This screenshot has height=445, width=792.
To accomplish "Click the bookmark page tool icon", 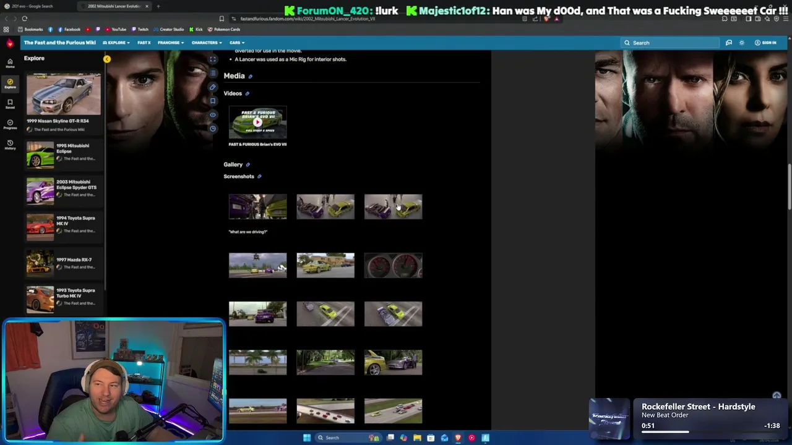I will click(212, 101).
